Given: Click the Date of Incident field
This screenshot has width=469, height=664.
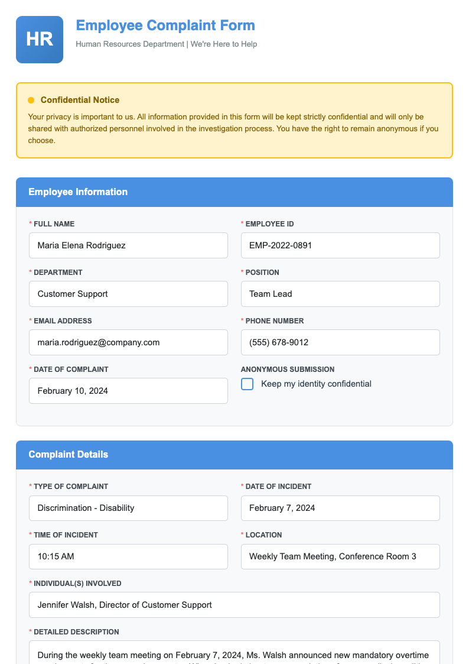Looking at the screenshot, I should [340, 508].
